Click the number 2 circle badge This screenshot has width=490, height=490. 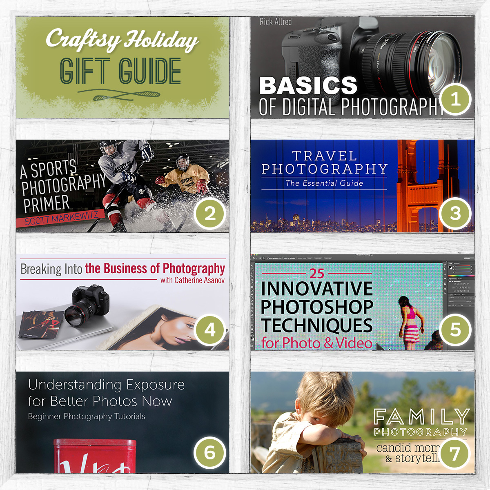(x=210, y=213)
